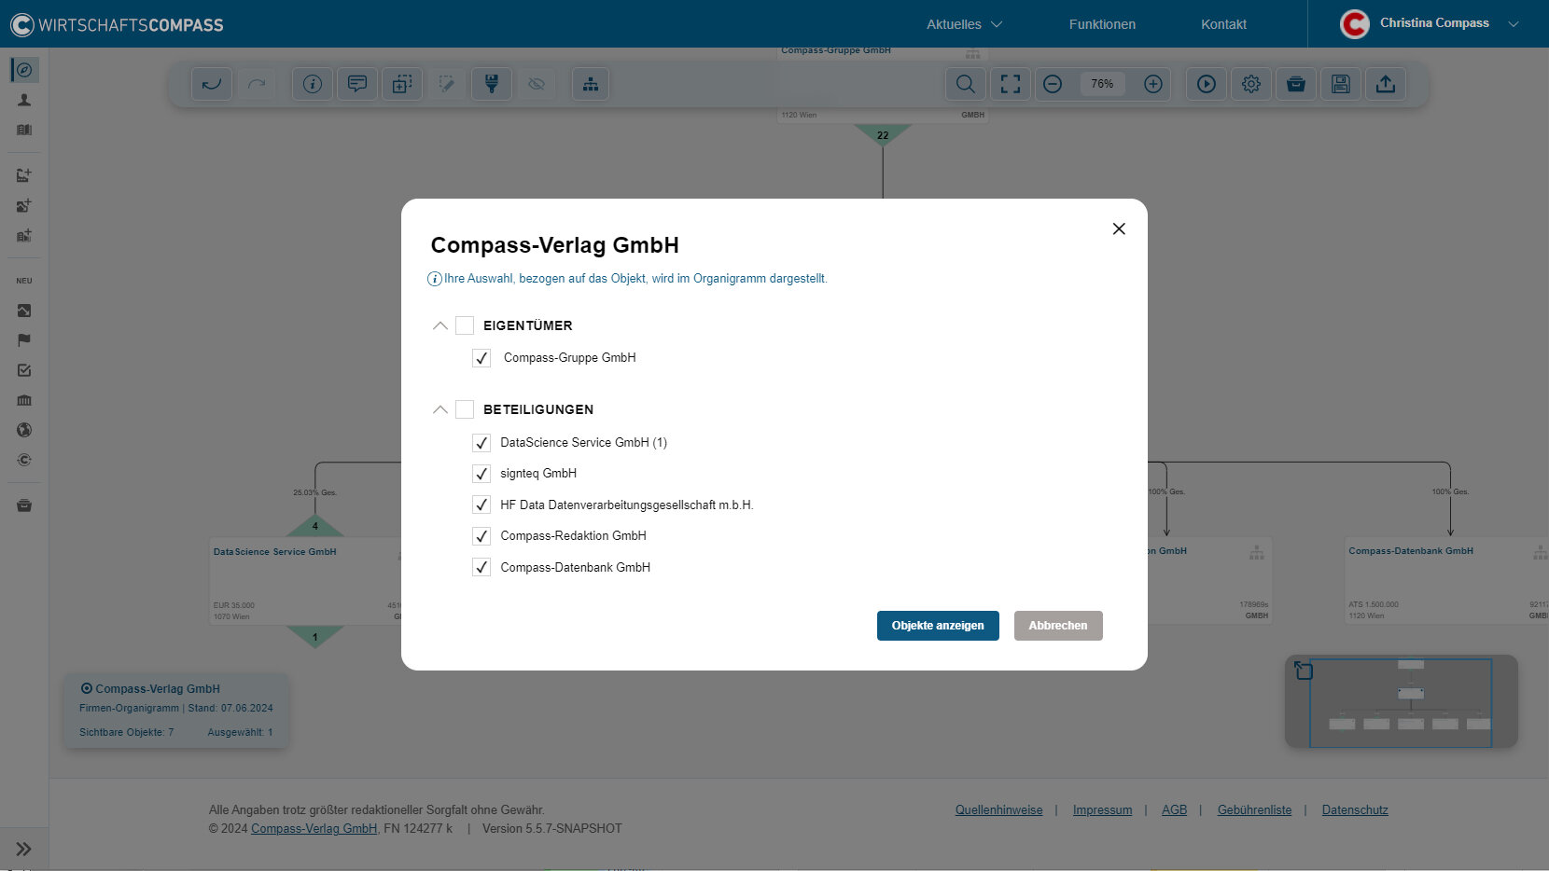Open the Kontakt menu item
The width and height of the screenshot is (1549, 871).
point(1223,24)
